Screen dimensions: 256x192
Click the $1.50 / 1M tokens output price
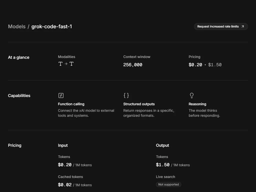click(173, 165)
